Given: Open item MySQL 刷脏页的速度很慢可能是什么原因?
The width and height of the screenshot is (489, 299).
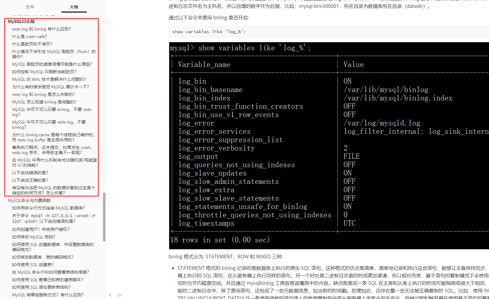Looking at the screenshot, I should [52, 64].
